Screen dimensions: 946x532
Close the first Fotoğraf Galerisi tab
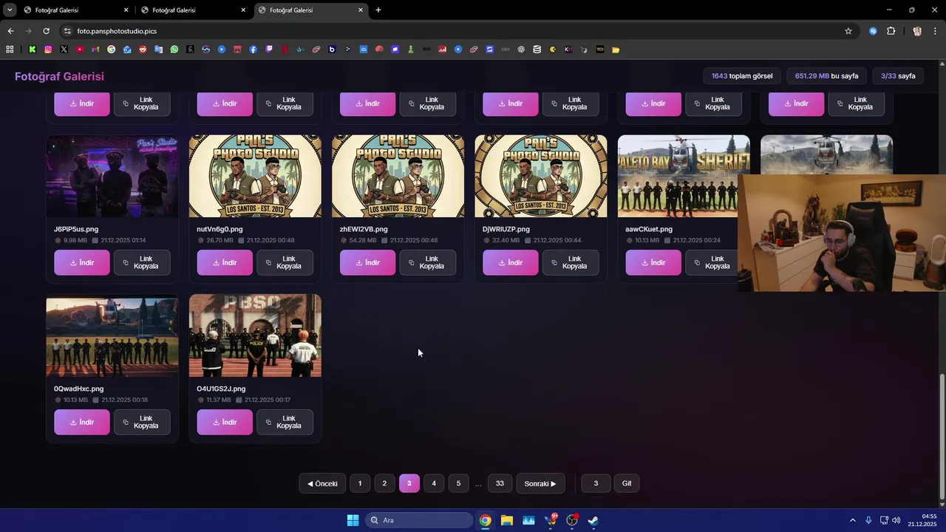click(x=126, y=10)
